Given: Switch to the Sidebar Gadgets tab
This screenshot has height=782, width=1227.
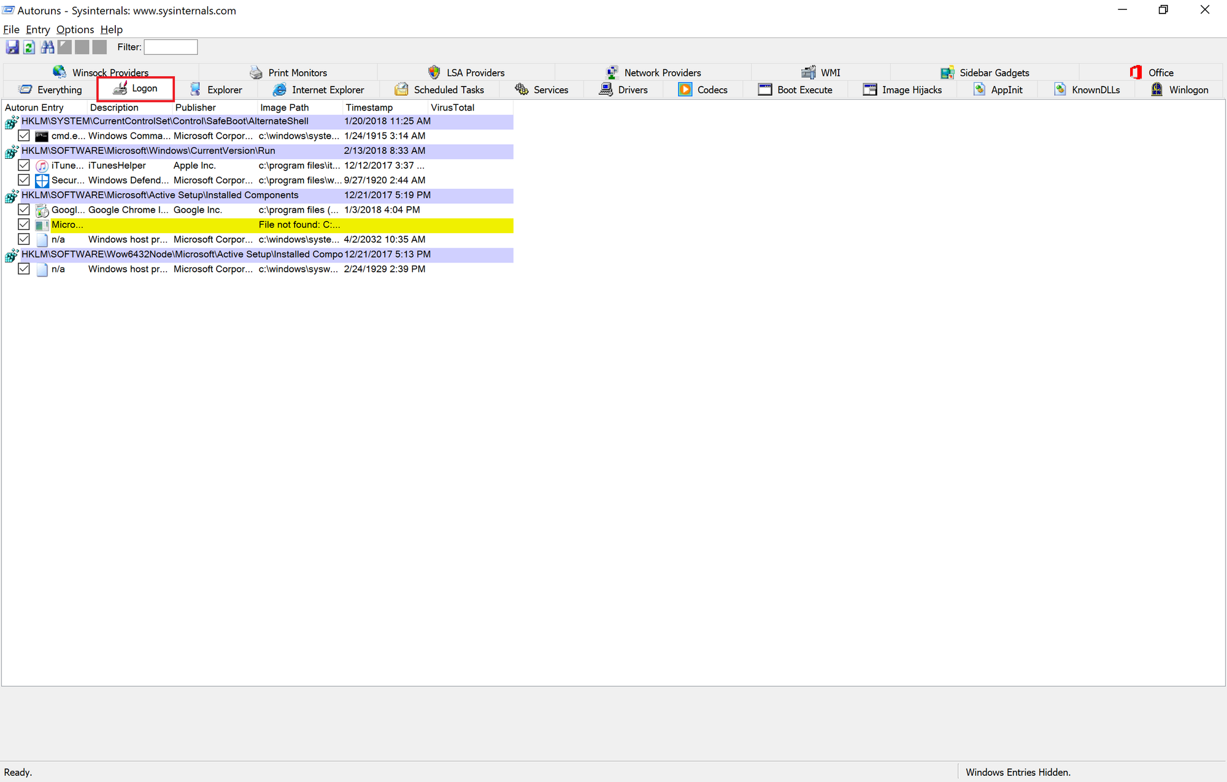Looking at the screenshot, I should pos(985,72).
